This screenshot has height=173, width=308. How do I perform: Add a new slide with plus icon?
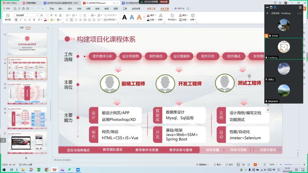point(26,158)
